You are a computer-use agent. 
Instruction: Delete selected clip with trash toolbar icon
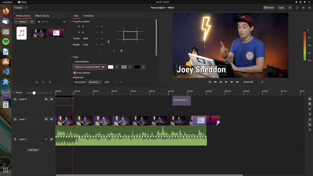310,104
